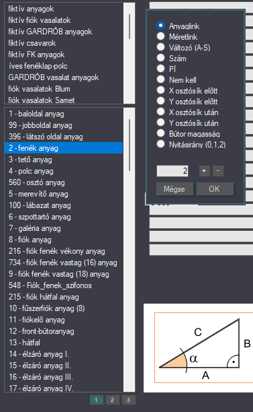This screenshot has width=253, height=412.
Task: Increase the value with the plus button
Action: (204, 171)
